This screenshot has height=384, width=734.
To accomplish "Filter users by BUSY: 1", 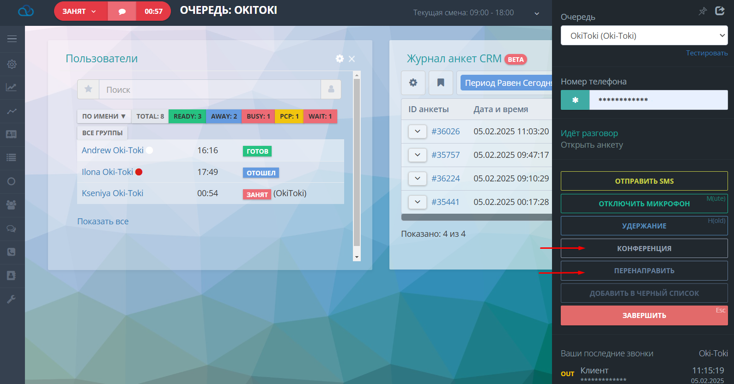I will [258, 116].
